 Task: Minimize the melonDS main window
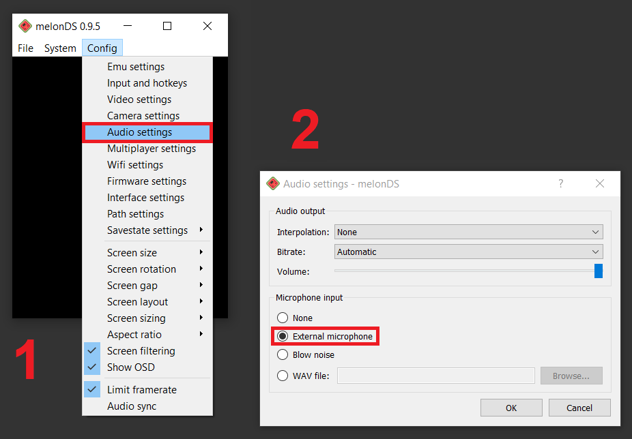click(x=126, y=27)
